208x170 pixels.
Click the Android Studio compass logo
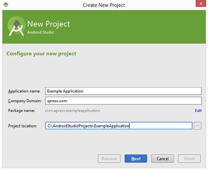point(16,26)
